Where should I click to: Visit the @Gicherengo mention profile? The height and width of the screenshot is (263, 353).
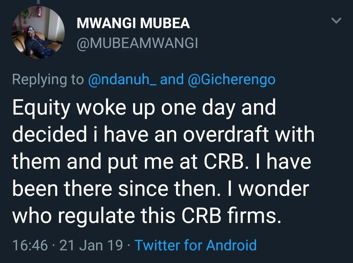click(x=232, y=80)
